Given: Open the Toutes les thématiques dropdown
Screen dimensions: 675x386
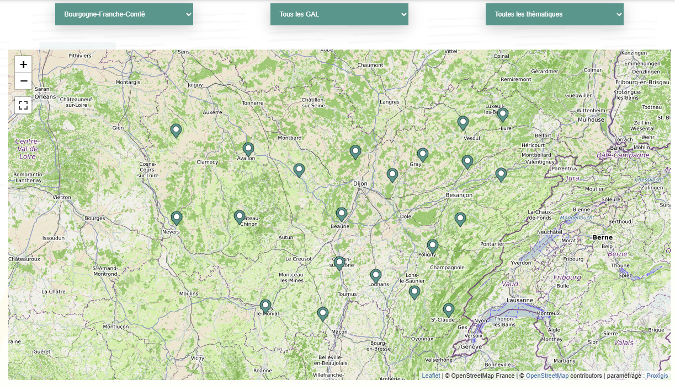Looking at the screenshot, I should coord(555,14).
